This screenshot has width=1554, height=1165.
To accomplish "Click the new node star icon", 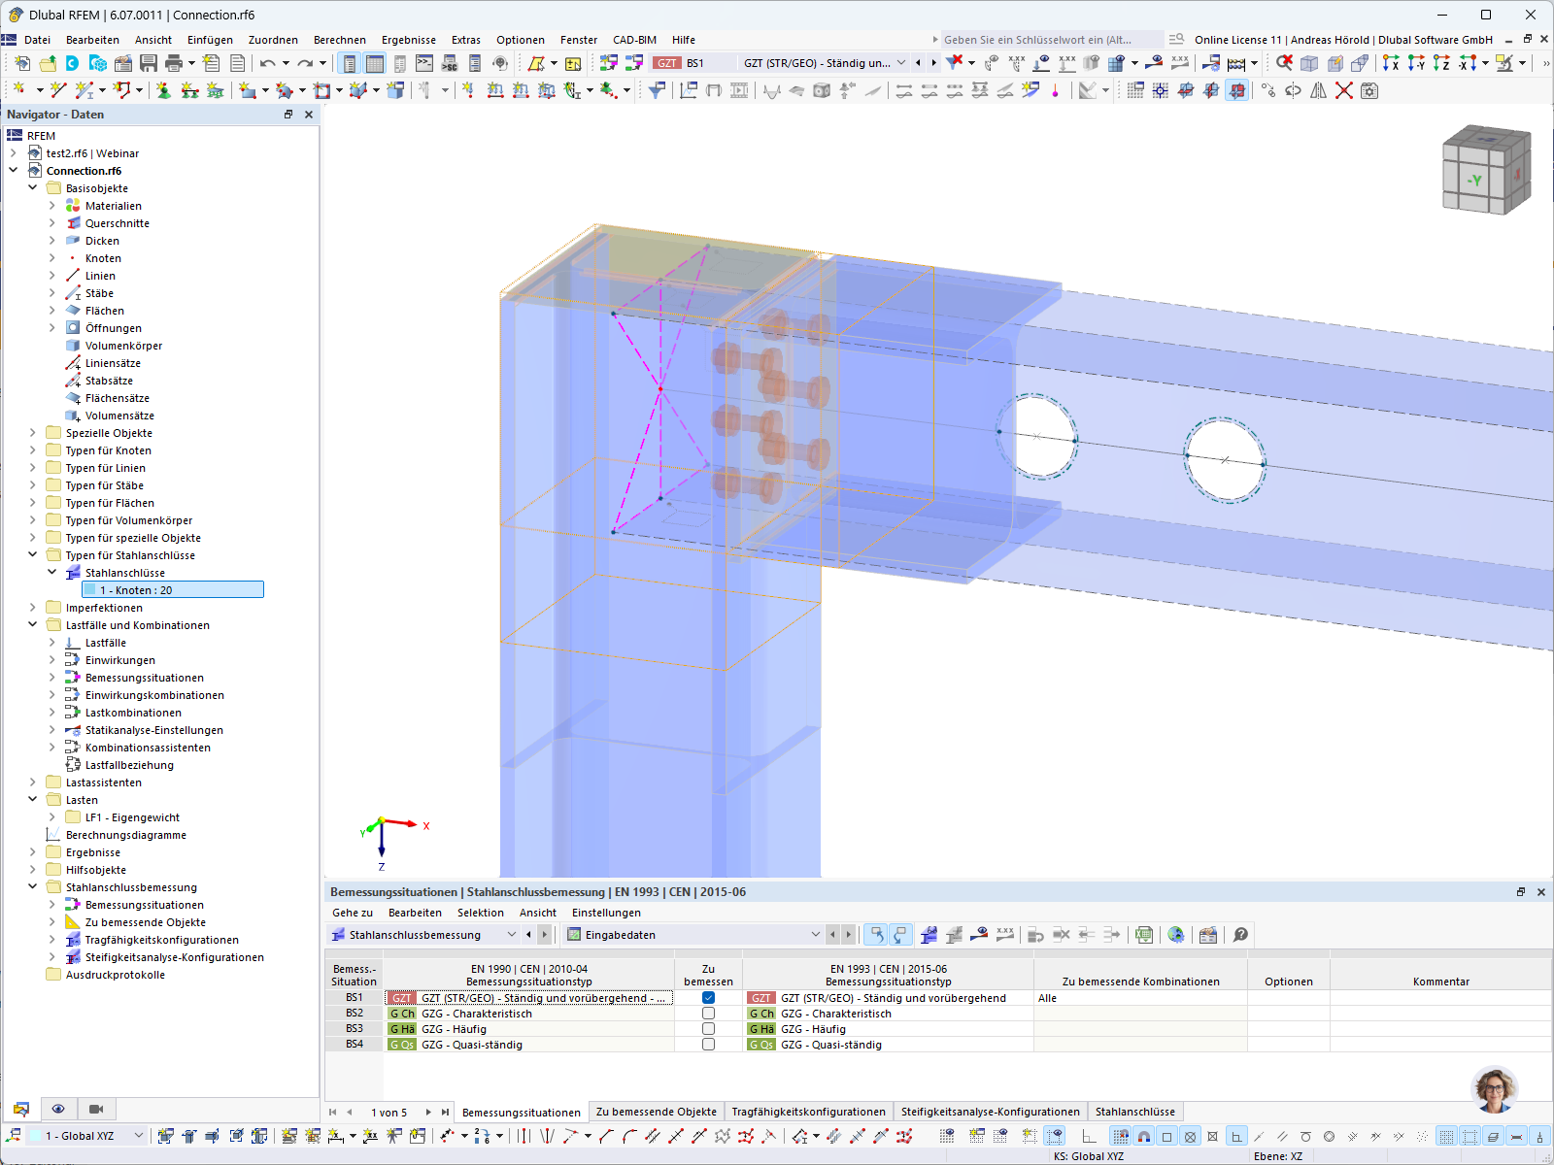I will [x=19, y=90].
